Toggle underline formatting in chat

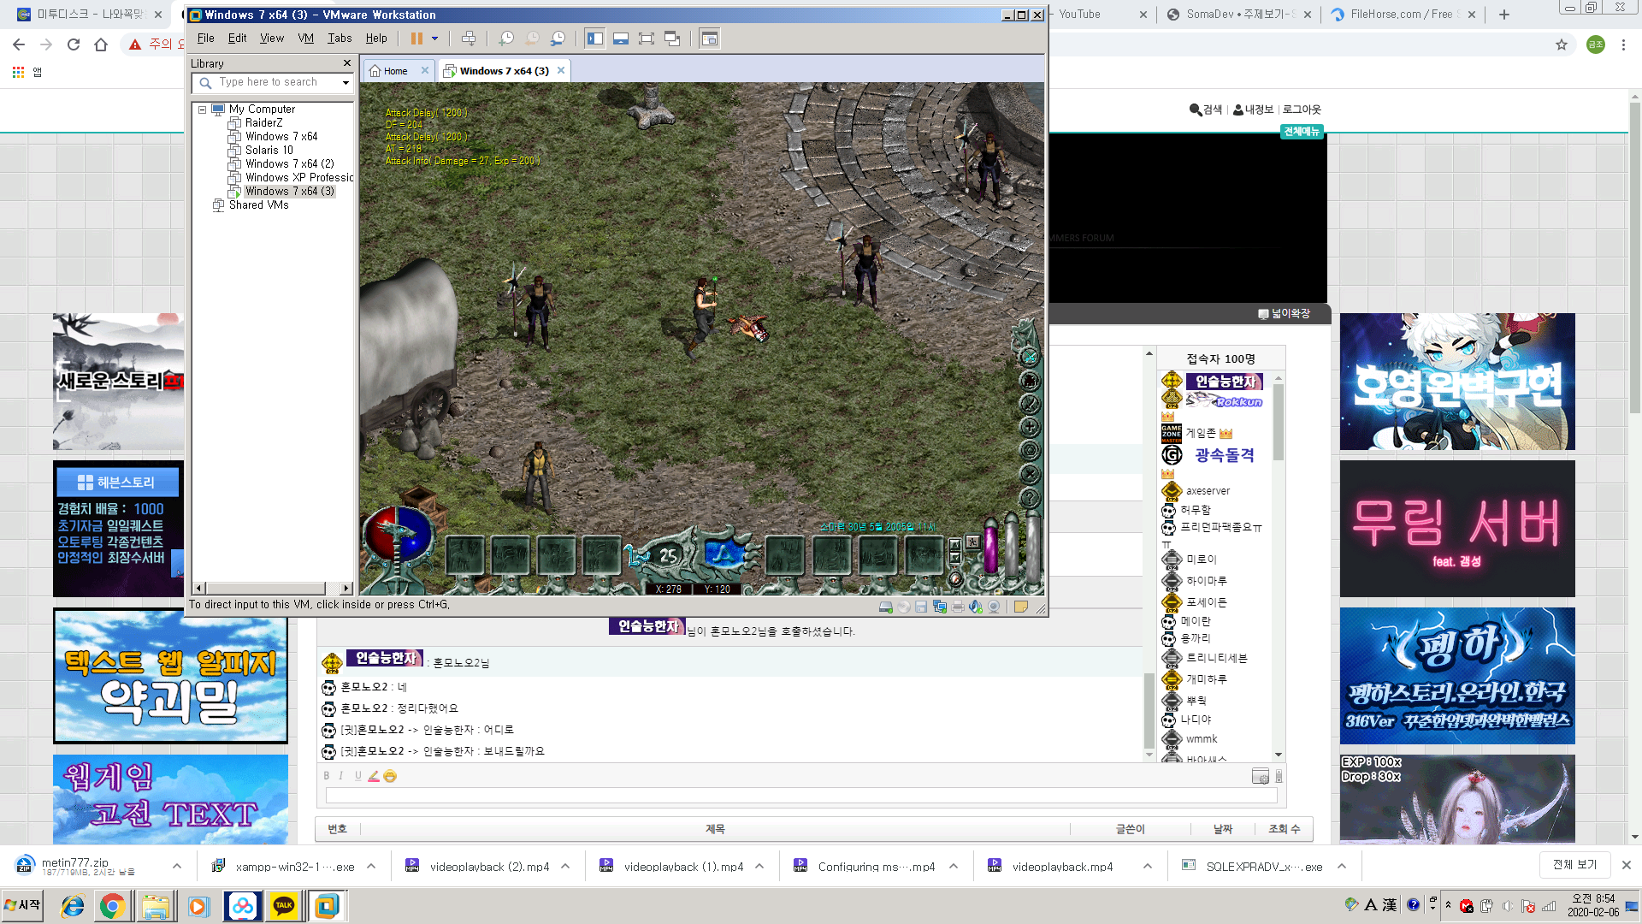pos(357,776)
